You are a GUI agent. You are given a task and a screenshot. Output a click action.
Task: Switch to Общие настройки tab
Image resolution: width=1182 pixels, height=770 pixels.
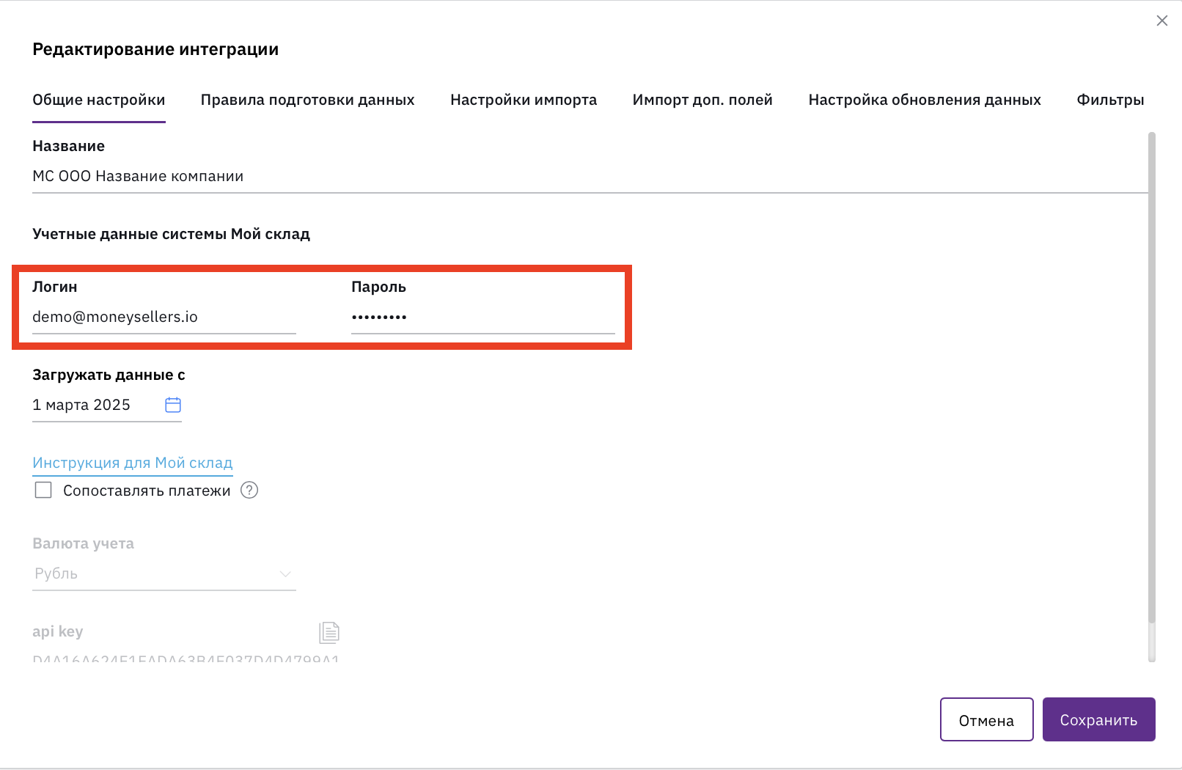99,100
